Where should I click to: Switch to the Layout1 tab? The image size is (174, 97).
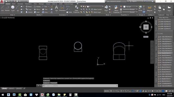(11, 88)
